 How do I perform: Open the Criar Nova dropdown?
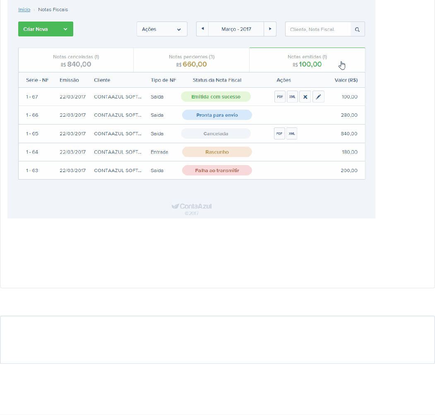46,29
